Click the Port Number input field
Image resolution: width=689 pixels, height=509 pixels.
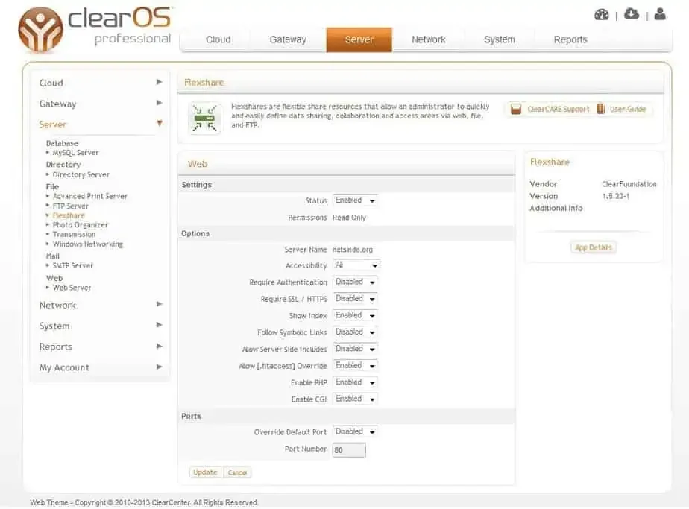[348, 450]
